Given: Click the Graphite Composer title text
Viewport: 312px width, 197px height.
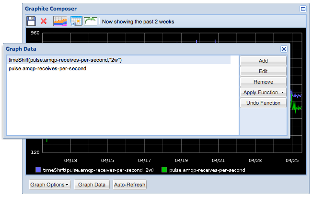Looking at the screenshot, I should 51,9.
